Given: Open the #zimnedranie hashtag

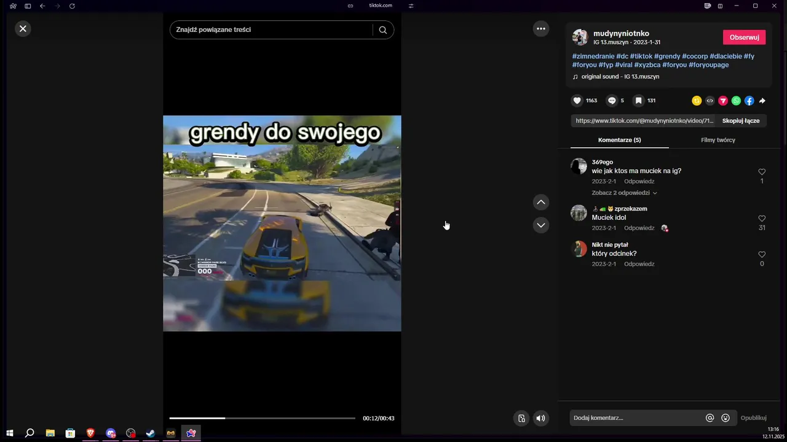Looking at the screenshot, I should pos(593,56).
